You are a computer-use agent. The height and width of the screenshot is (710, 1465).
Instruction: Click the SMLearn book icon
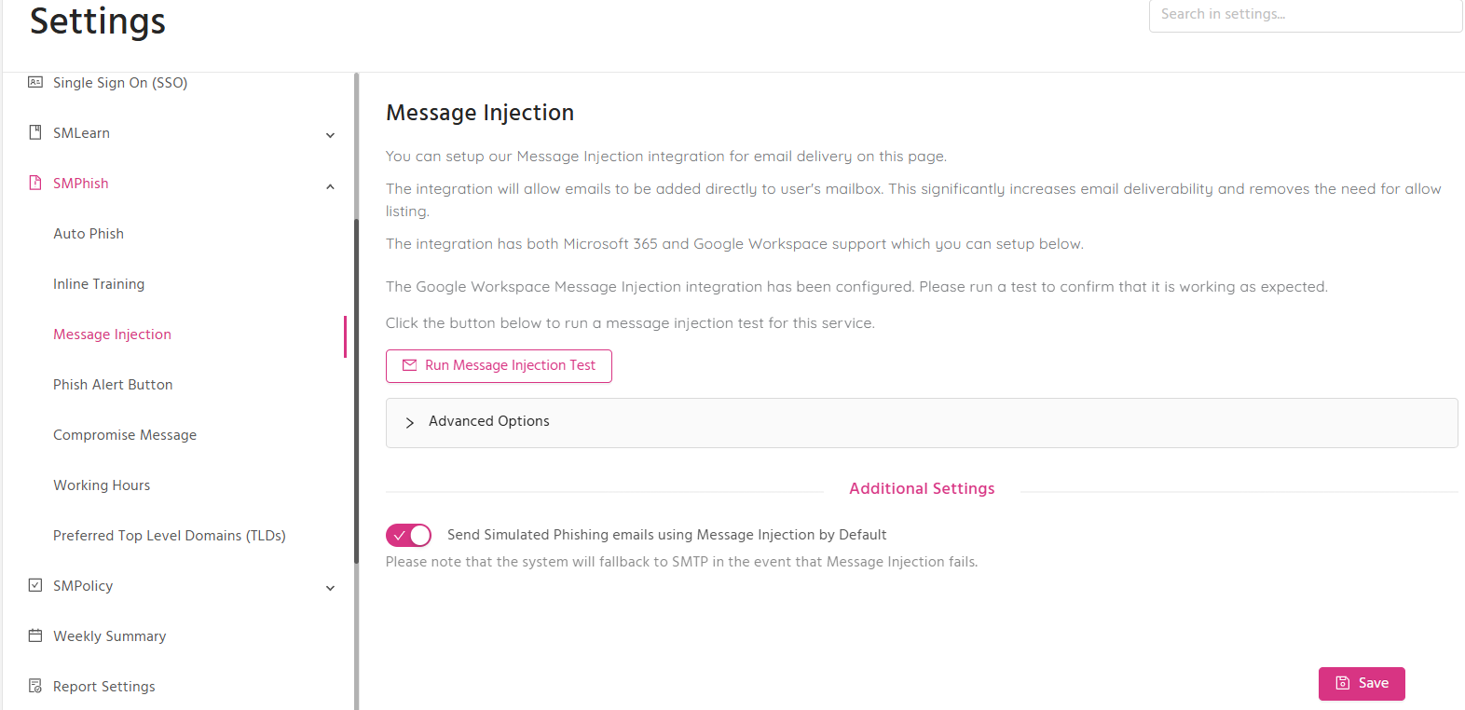click(35, 132)
